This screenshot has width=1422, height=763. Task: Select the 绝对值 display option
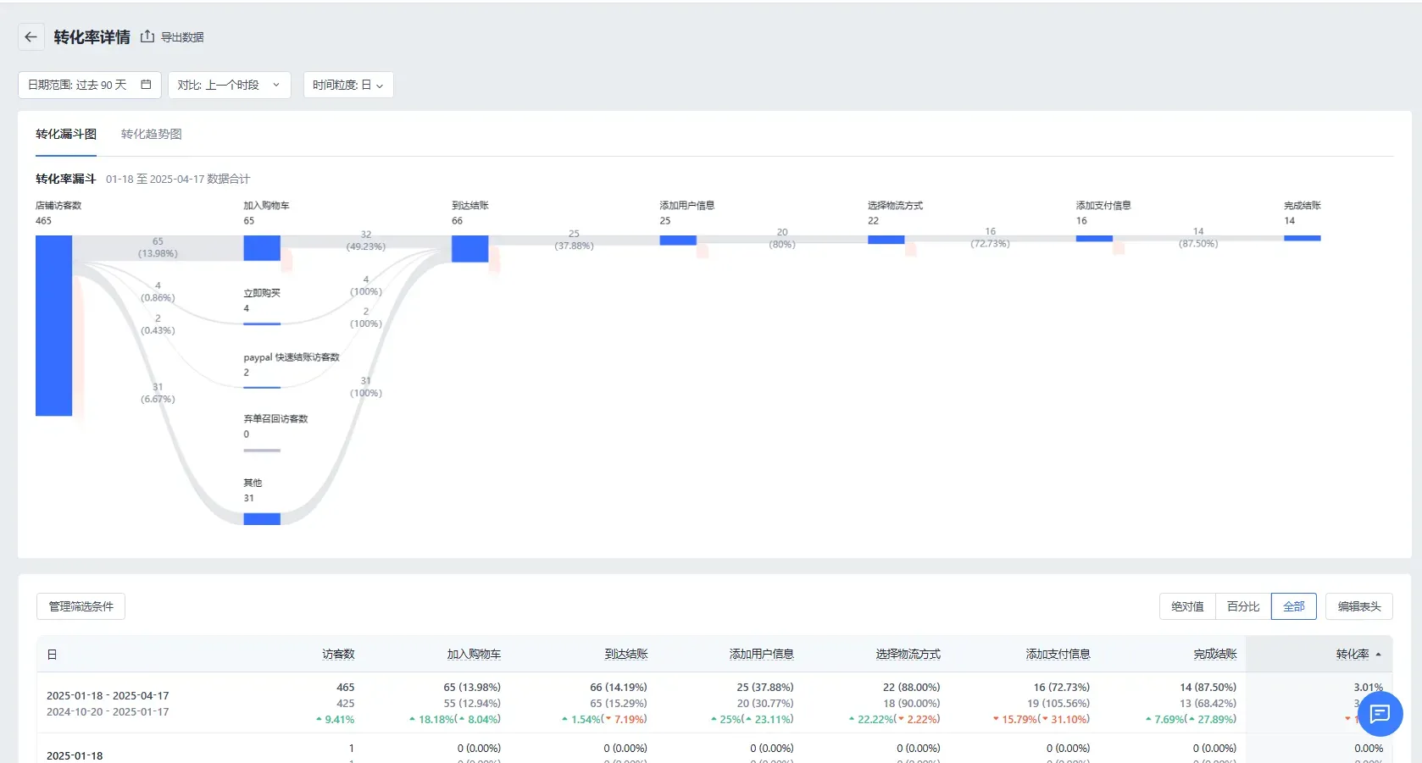1187,606
